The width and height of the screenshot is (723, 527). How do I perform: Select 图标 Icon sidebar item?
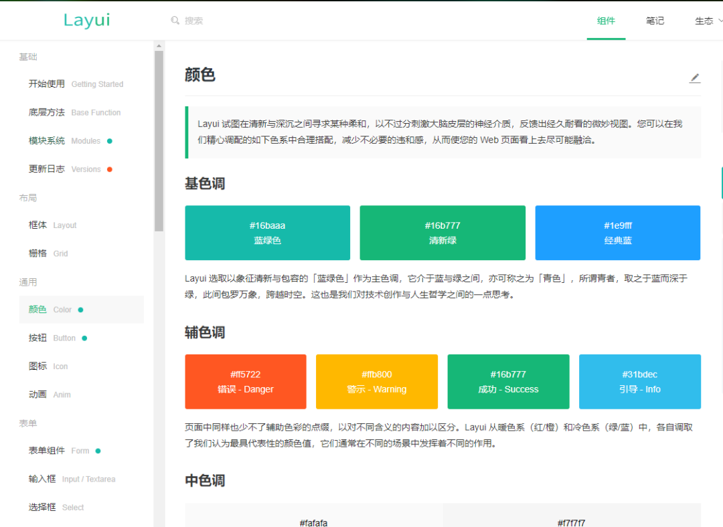tap(48, 366)
